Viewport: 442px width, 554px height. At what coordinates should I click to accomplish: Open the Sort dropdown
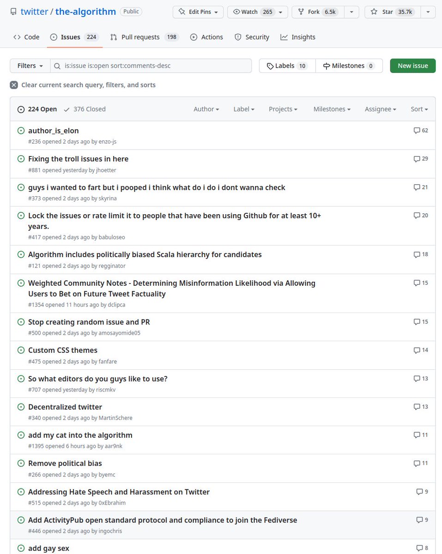[418, 109]
